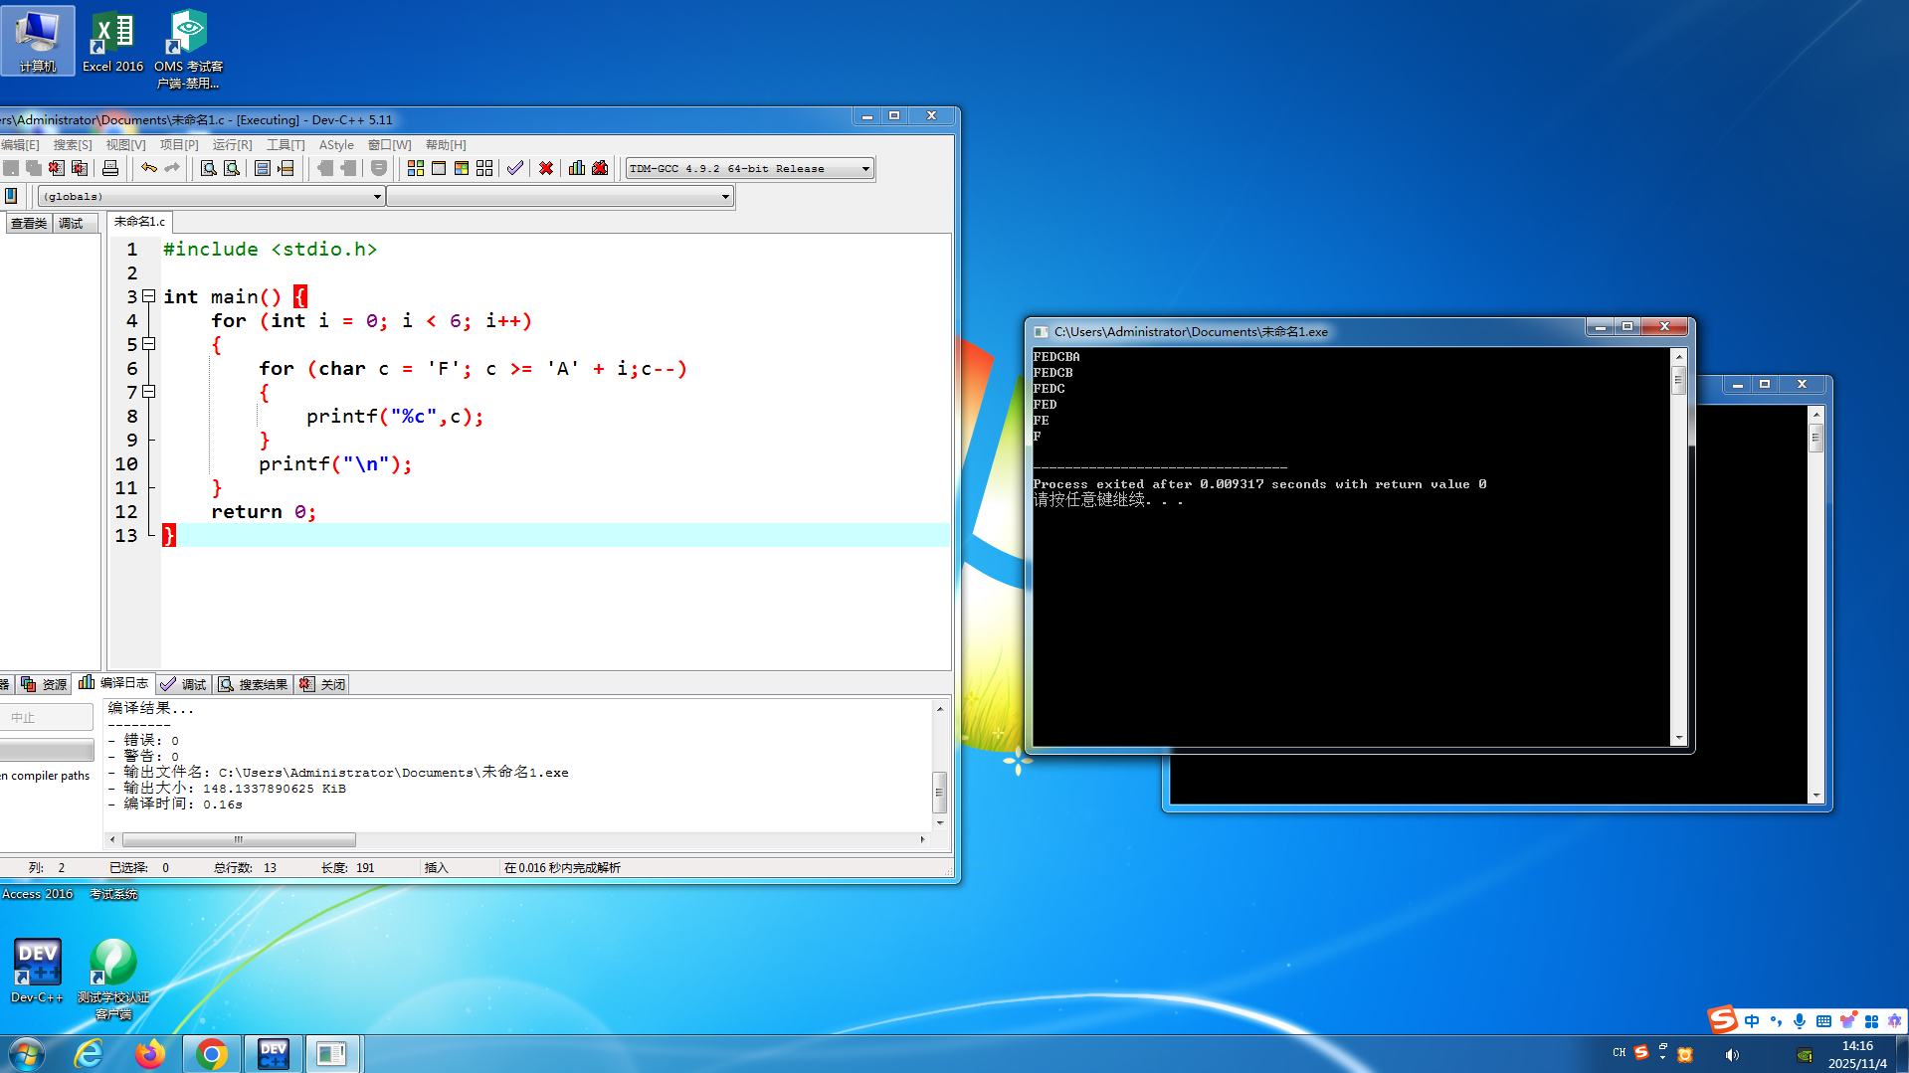
Task: Open Internet Explorer from the taskbar
Action: tap(90, 1053)
